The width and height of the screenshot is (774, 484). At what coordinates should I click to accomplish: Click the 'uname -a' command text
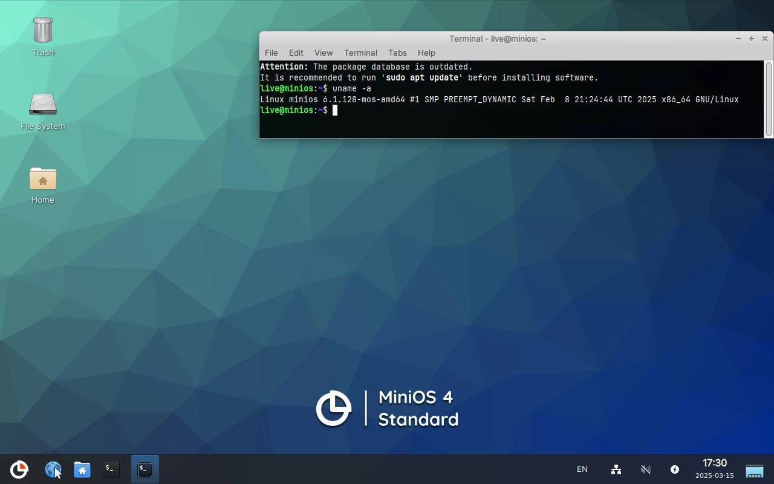coord(352,89)
